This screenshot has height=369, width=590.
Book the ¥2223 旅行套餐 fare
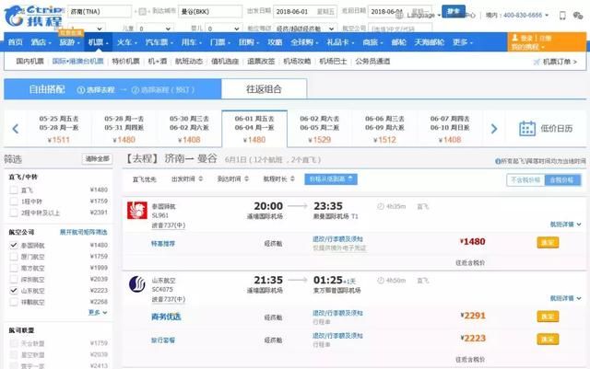tap(548, 339)
